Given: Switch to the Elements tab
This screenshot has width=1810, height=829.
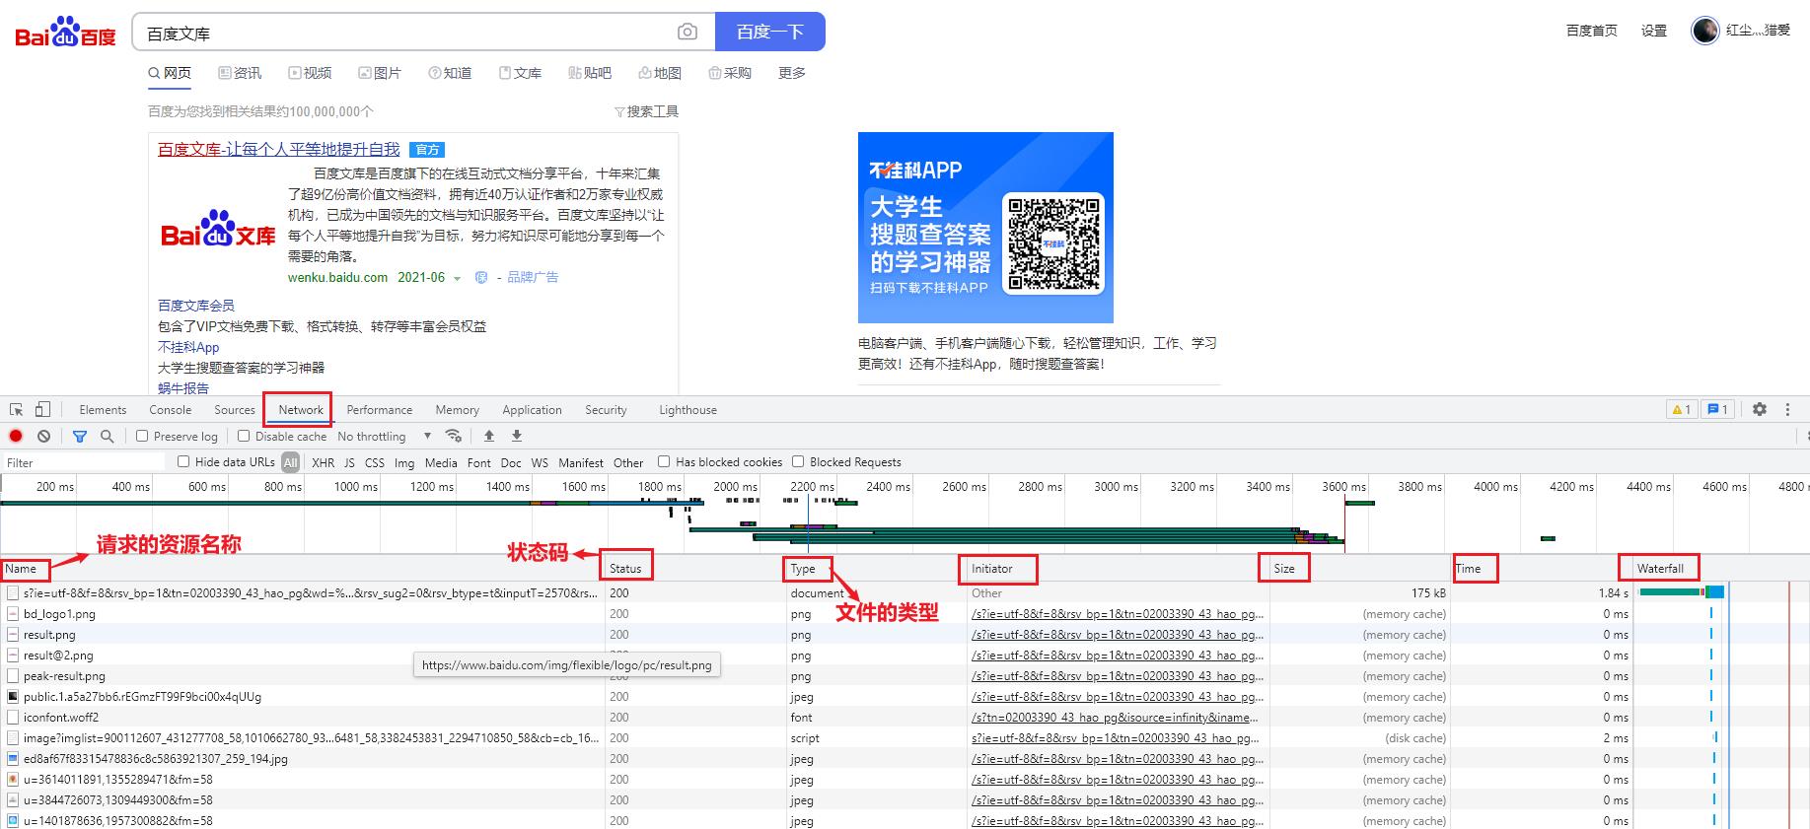Looking at the screenshot, I should point(103,410).
